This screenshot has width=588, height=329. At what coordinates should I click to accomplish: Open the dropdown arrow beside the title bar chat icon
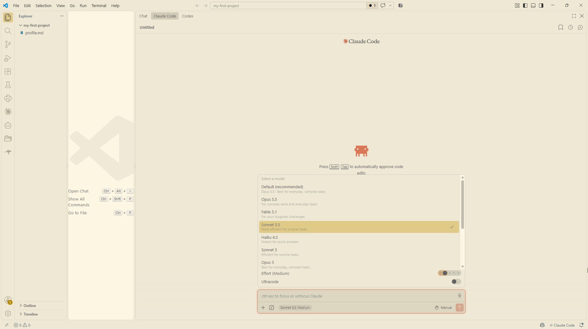pos(390,6)
